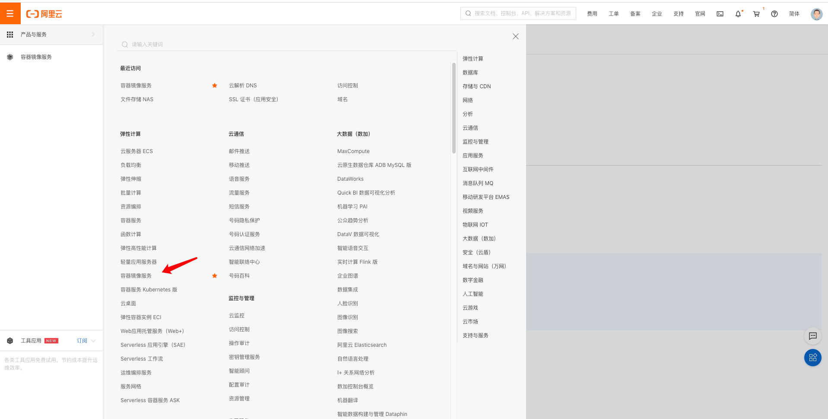Open the chat feedback floating icon

coord(813,336)
